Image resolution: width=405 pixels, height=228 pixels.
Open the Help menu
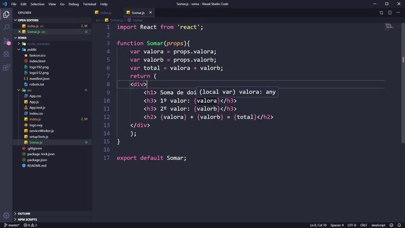click(104, 4)
